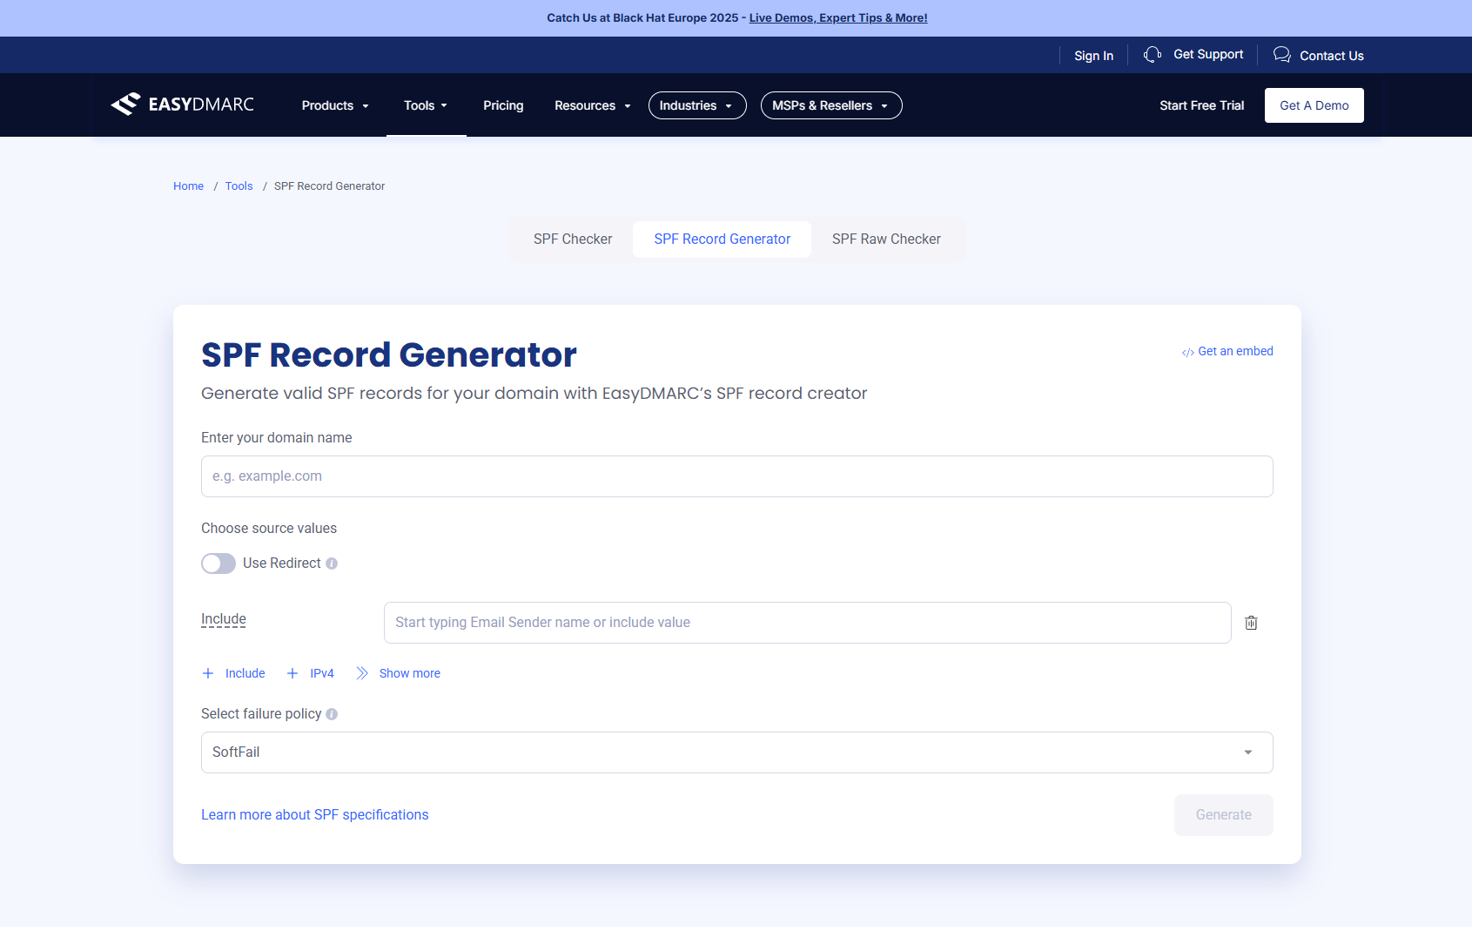Click Show more with double-chevron icon
Screen dimensions: 1472x938
pos(397,672)
